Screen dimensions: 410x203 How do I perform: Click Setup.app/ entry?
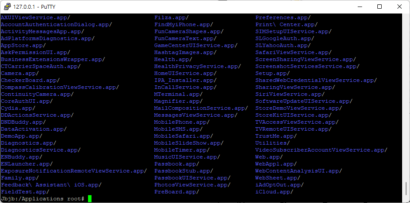(272, 74)
